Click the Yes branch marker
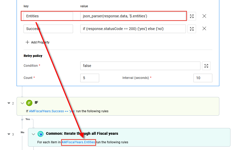Image resolution: width=246 pixels, height=150 pixels. pos(27,119)
